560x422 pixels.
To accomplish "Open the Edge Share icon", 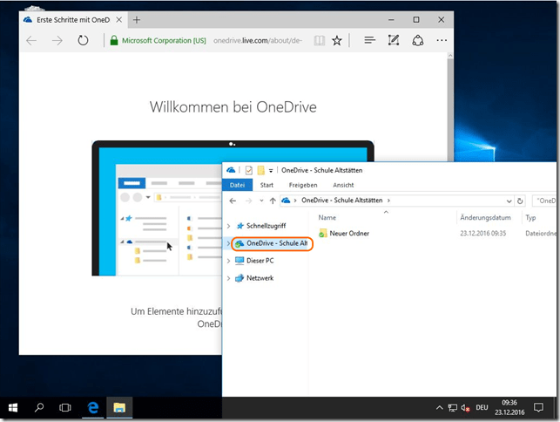I will point(418,40).
